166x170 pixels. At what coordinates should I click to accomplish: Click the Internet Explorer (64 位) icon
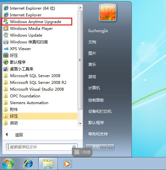tap(6, 8)
